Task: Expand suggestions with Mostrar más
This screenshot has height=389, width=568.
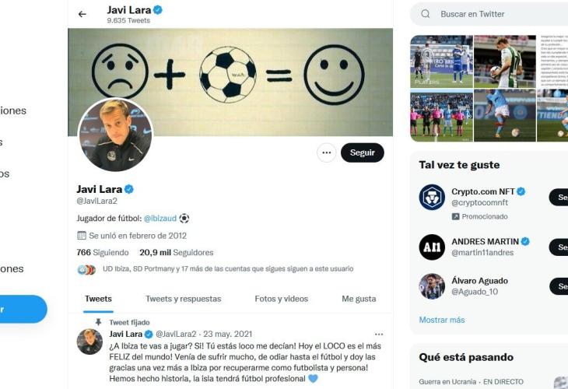Action: tap(442, 320)
